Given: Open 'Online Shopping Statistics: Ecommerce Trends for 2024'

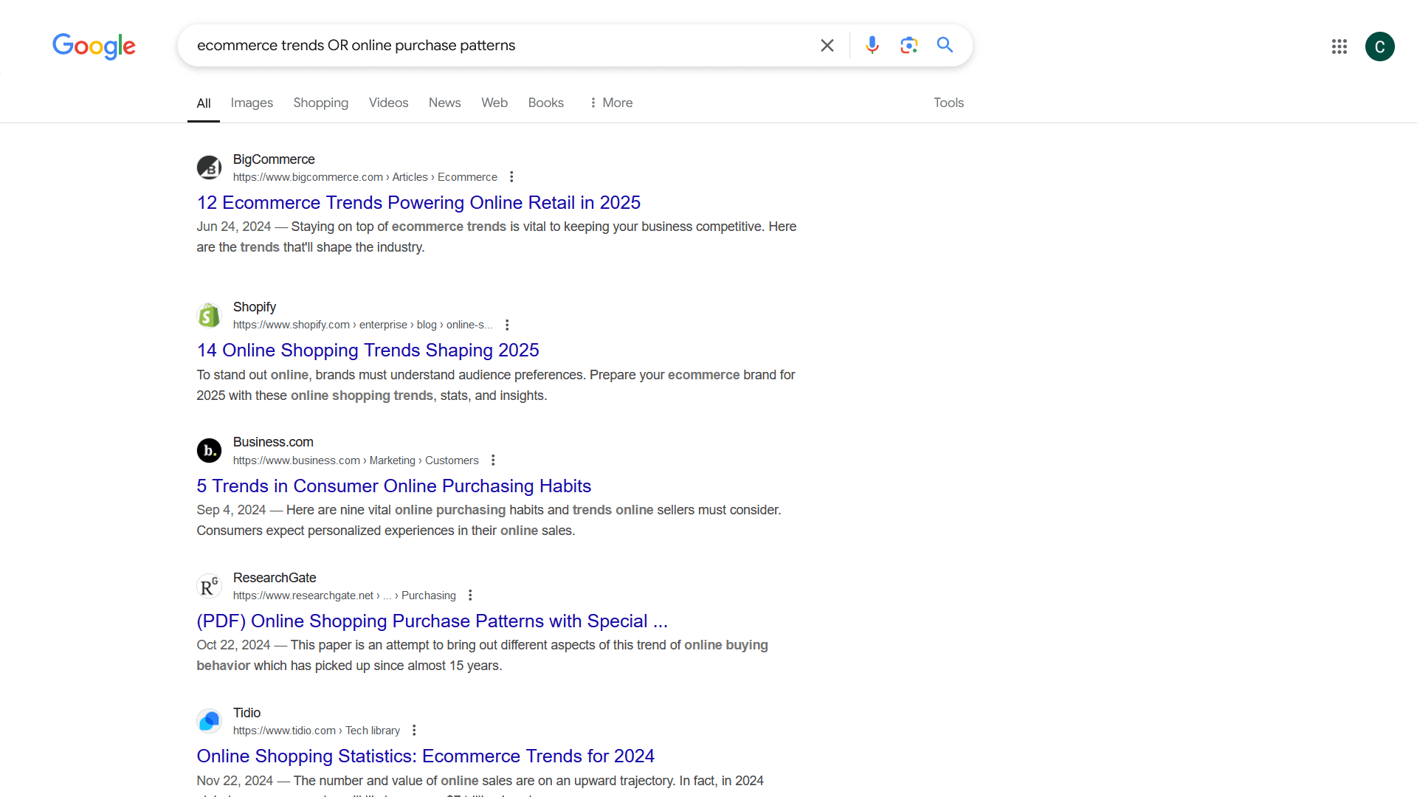Looking at the screenshot, I should pos(426,756).
